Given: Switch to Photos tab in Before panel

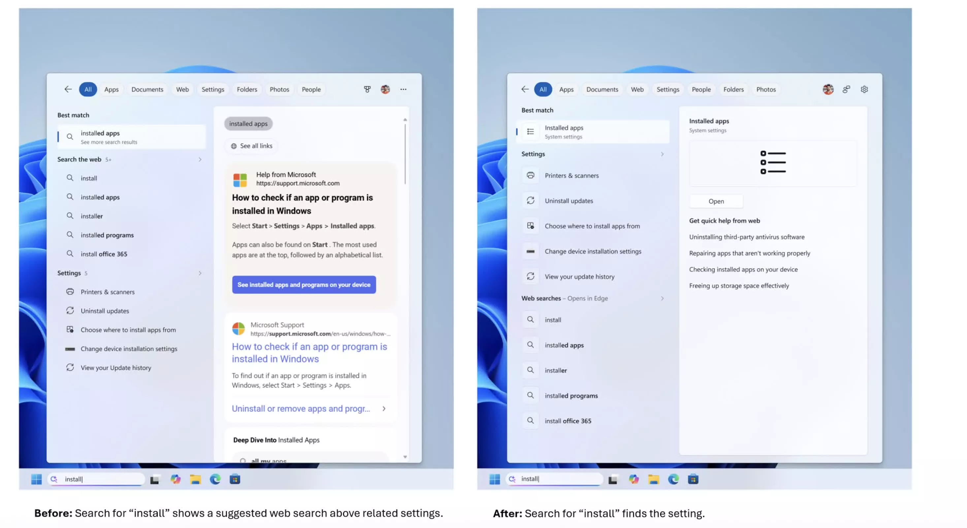Looking at the screenshot, I should tap(279, 89).
